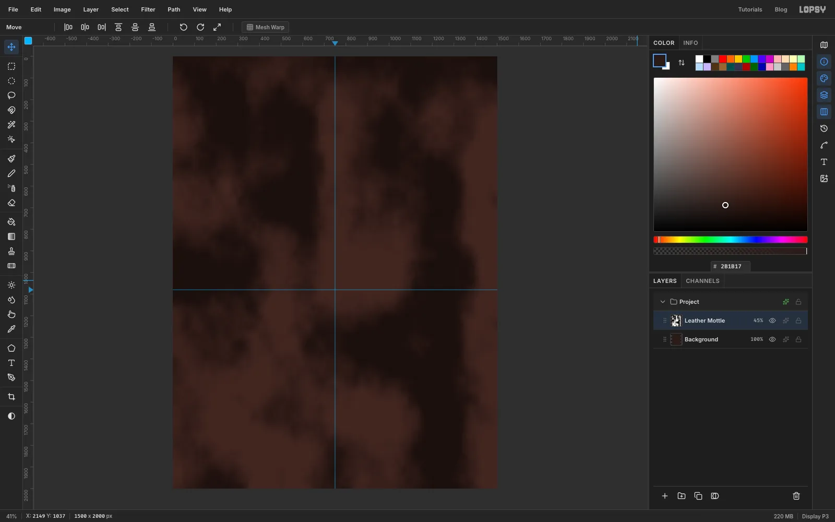Screen dimensions: 835x522
Task: Click the Redo icon in options bar
Action: coord(200,27)
